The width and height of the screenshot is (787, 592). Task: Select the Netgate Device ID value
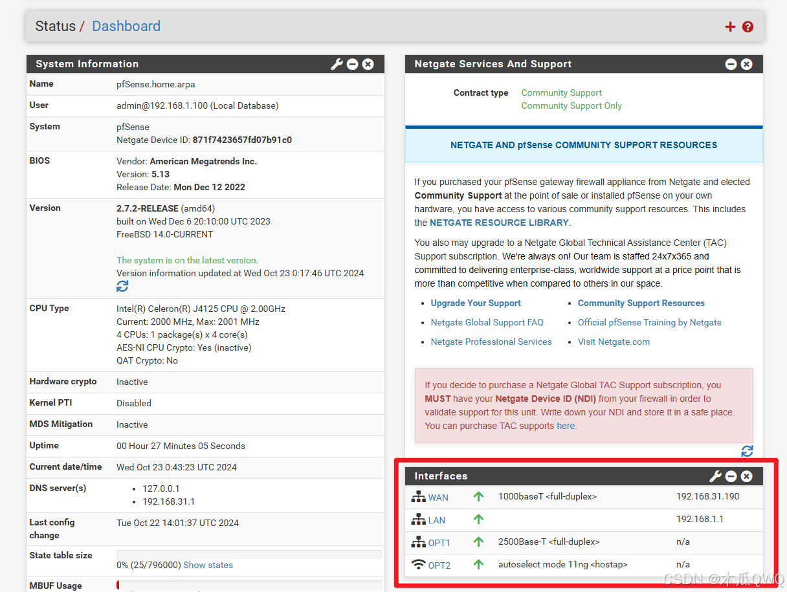pos(242,140)
